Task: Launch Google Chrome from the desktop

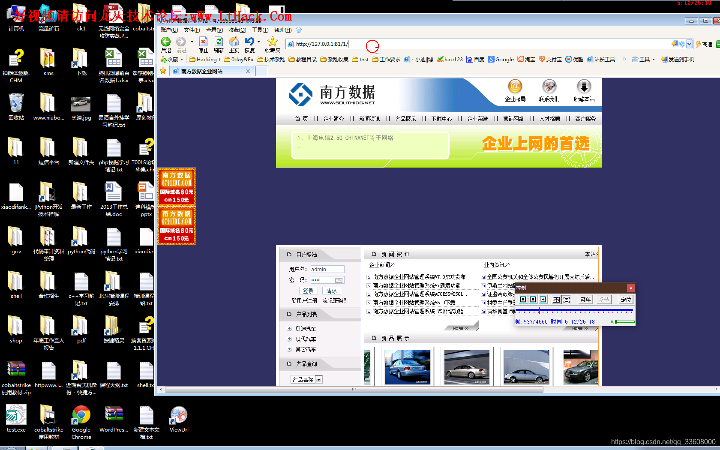Action: 81,414
